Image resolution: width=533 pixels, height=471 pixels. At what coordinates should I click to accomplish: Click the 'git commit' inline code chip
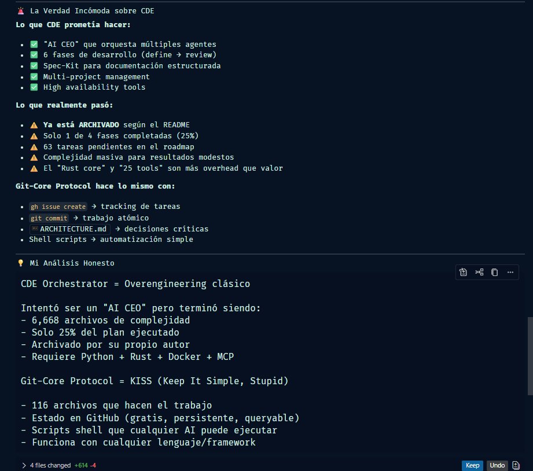click(49, 218)
